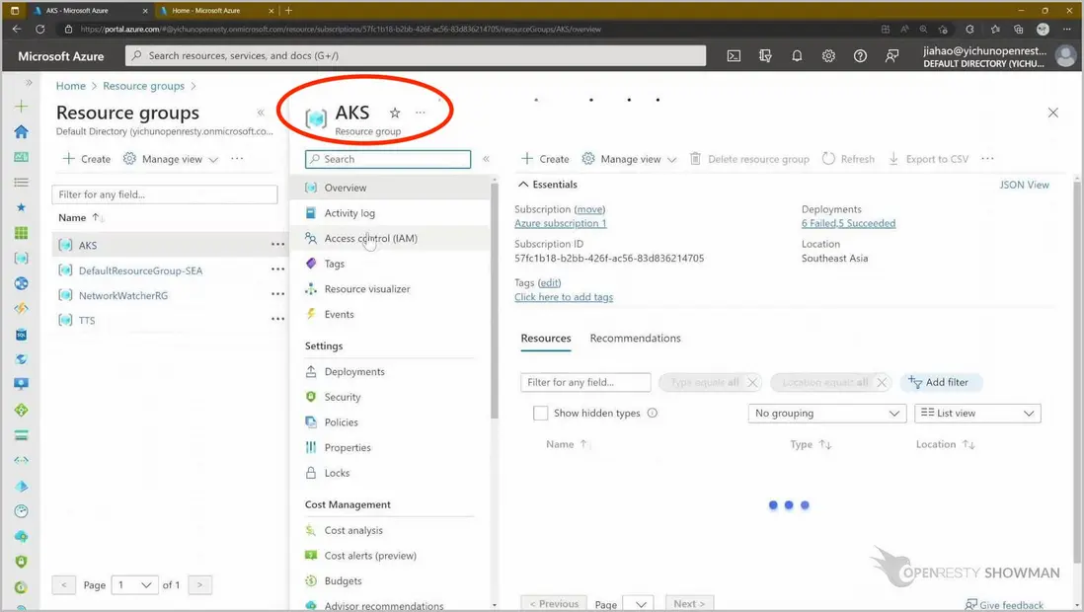Click the AKS menu vertical scrollbar
The image size is (1084, 612).
click(495, 301)
